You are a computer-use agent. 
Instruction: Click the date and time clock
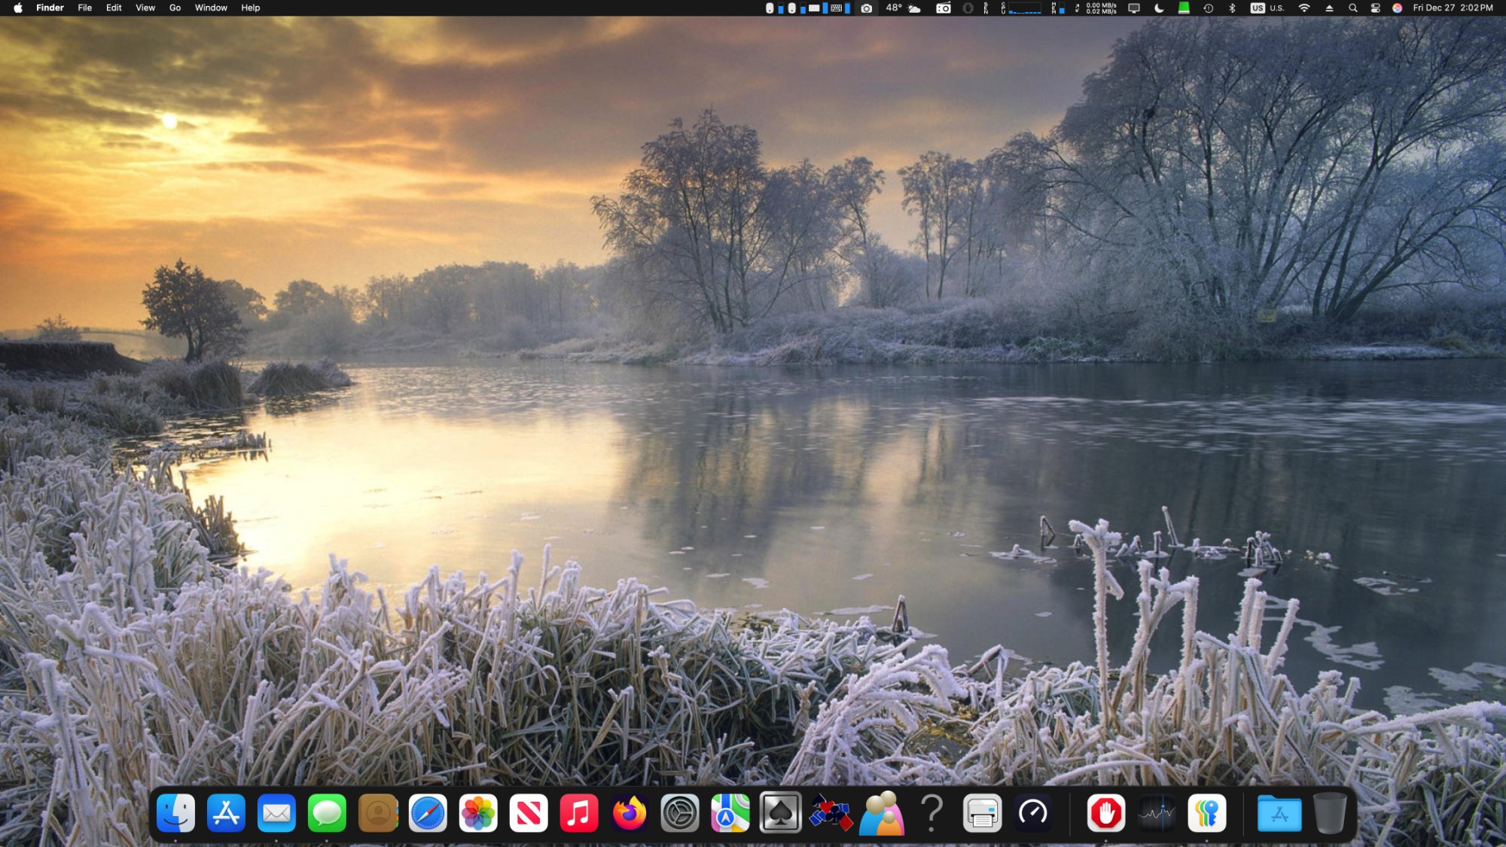coord(1453,8)
